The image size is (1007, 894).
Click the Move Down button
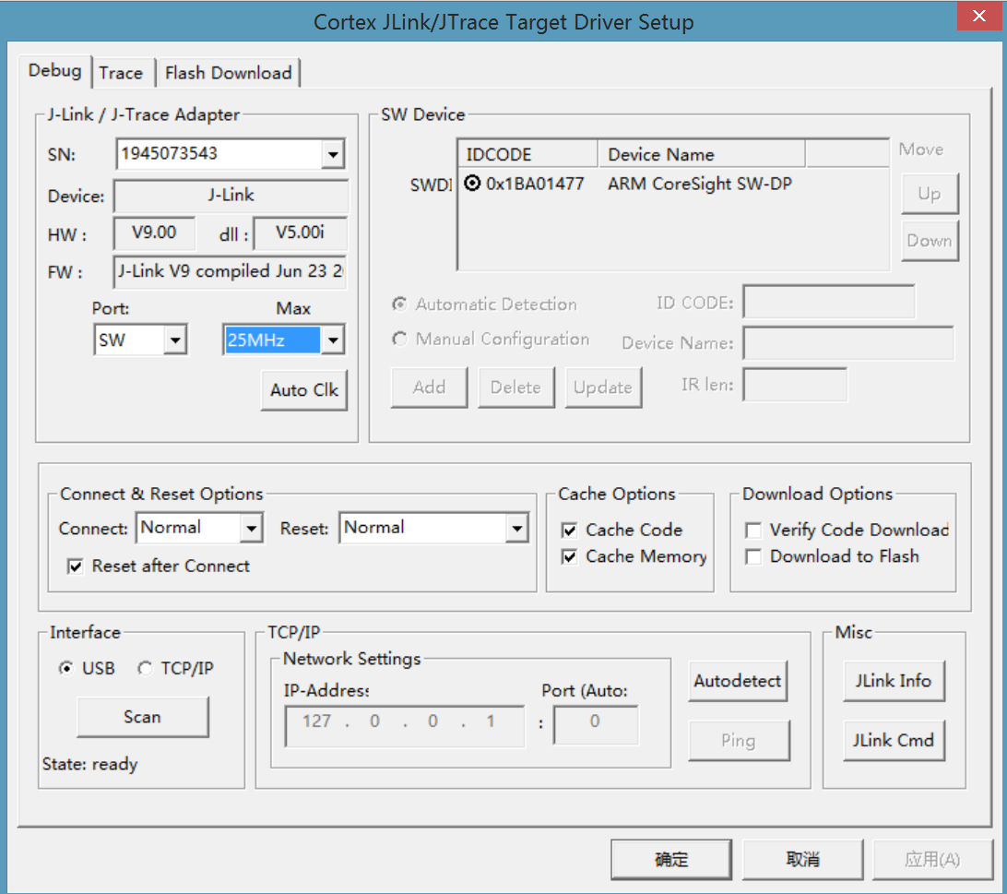tap(930, 241)
